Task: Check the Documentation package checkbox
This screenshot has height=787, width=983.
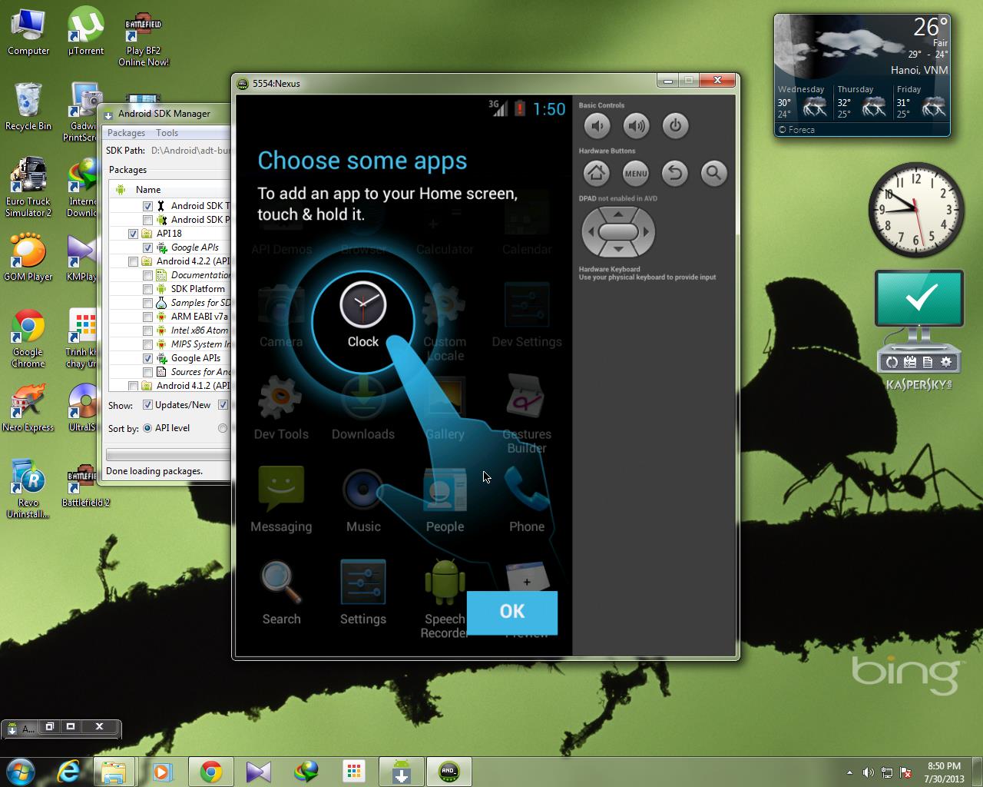Action: [x=147, y=275]
